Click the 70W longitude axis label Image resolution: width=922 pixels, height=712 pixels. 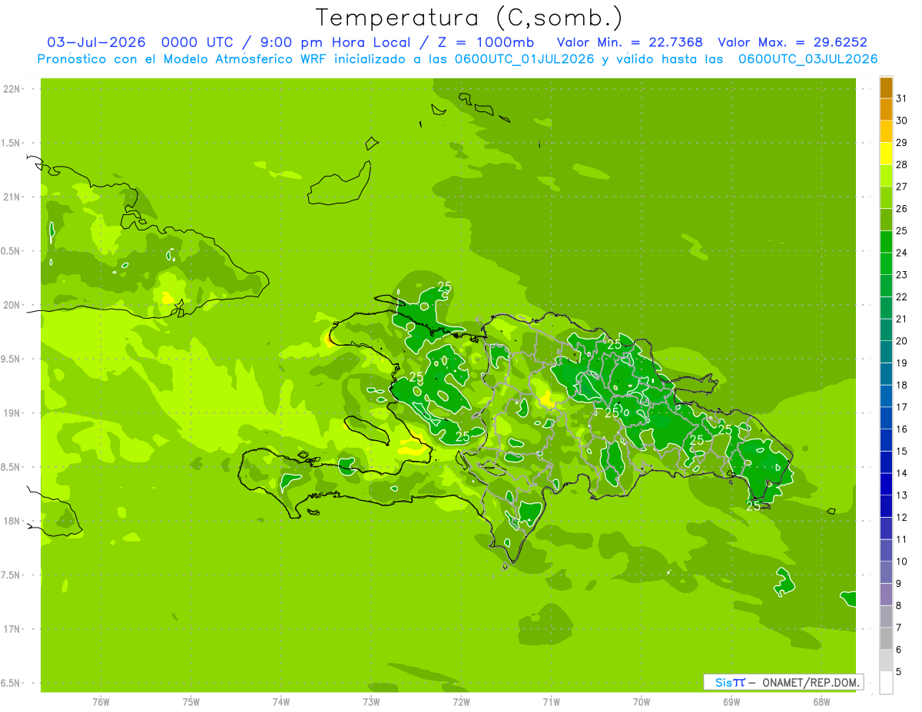[642, 702]
